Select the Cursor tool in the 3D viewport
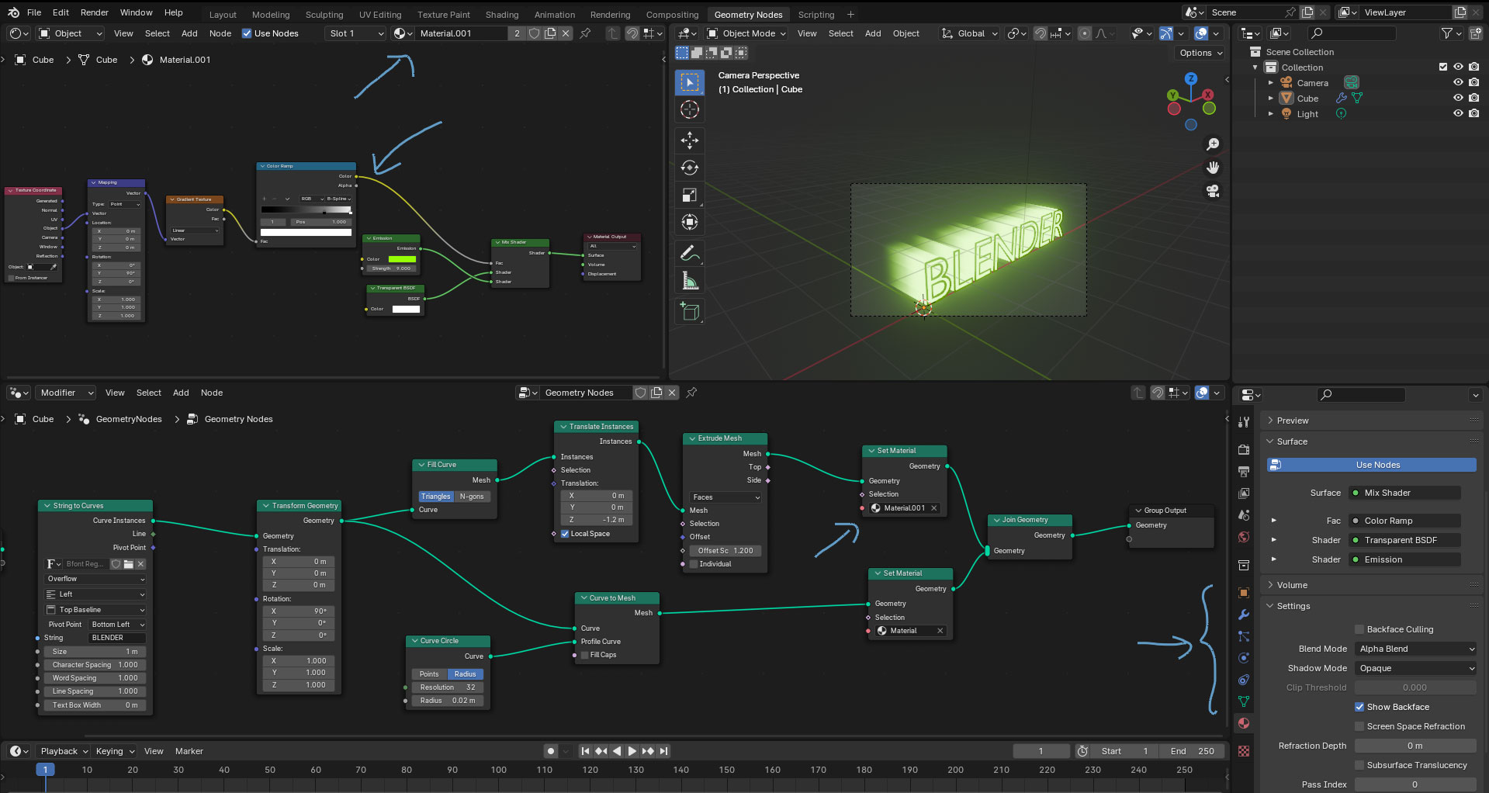Viewport: 1489px width, 793px height. [689, 109]
